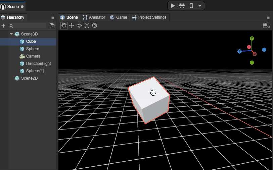Screen dimensions: 273x170
Task: Select the combined transform gizmo tool
Action: (x=95, y=25)
